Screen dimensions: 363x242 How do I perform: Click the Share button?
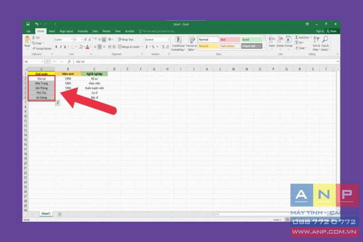332,31
